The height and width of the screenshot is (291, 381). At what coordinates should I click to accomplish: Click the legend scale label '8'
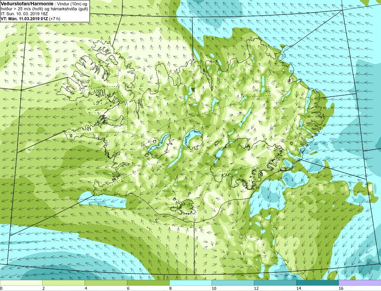click(x=171, y=288)
